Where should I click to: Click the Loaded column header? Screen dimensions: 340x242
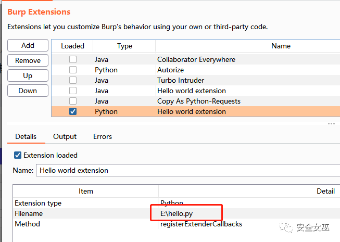[x=72, y=46]
